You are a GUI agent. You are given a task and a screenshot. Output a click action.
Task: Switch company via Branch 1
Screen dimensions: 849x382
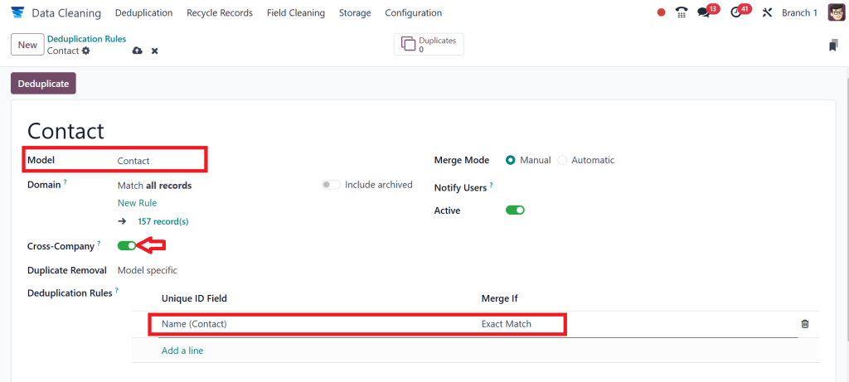click(x=800, y=12)
